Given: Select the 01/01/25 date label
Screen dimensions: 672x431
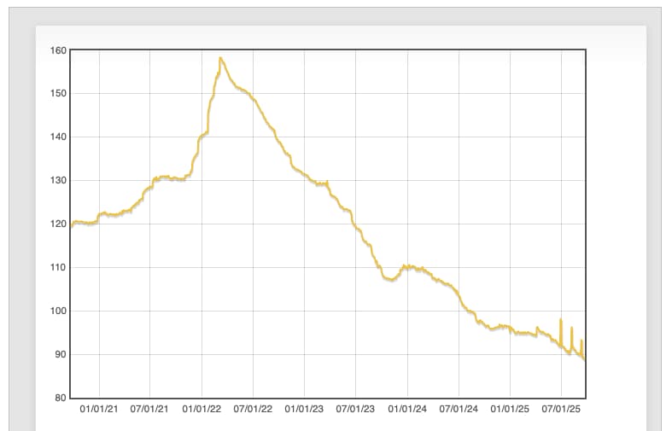Looking at the screenshot, I should (511, 409).
